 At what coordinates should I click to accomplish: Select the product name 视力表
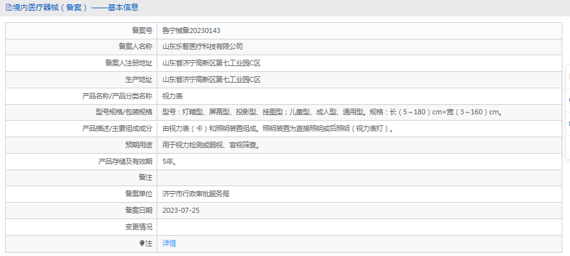pos(173,96)
